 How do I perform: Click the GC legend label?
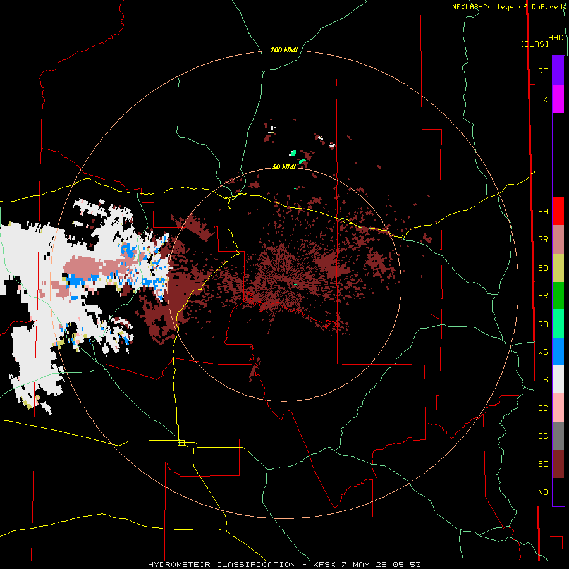coord(542,436)
